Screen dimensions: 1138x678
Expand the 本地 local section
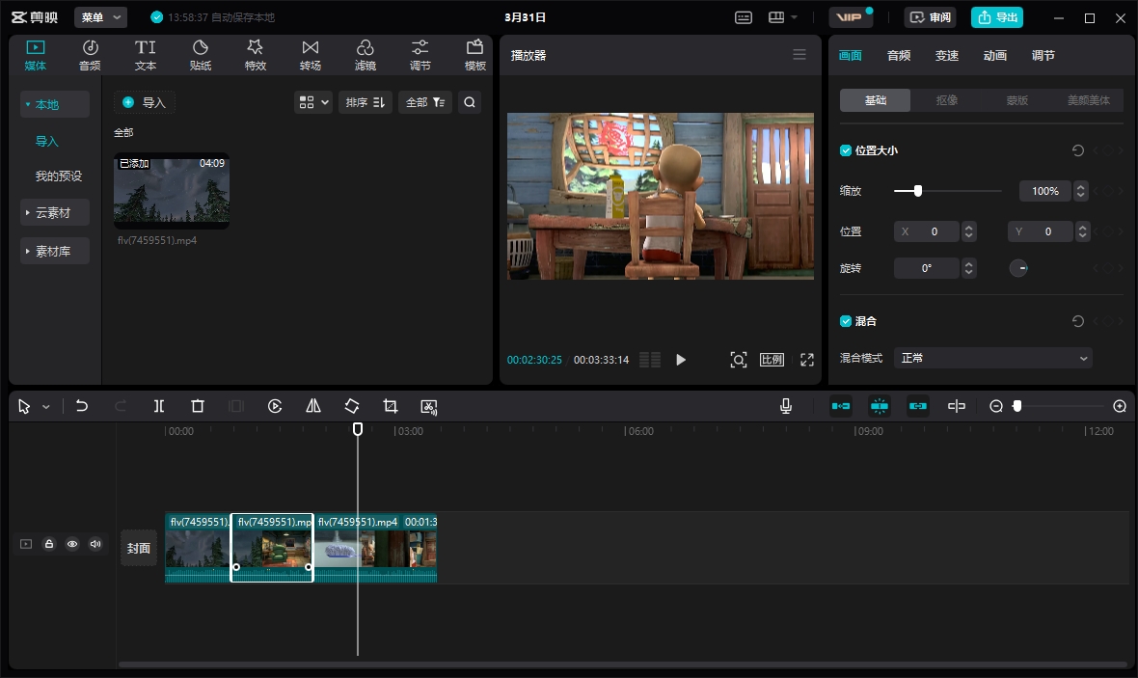pos(55,104)
